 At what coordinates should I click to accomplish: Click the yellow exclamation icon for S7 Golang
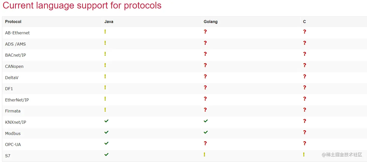click(x=205, y=154)
